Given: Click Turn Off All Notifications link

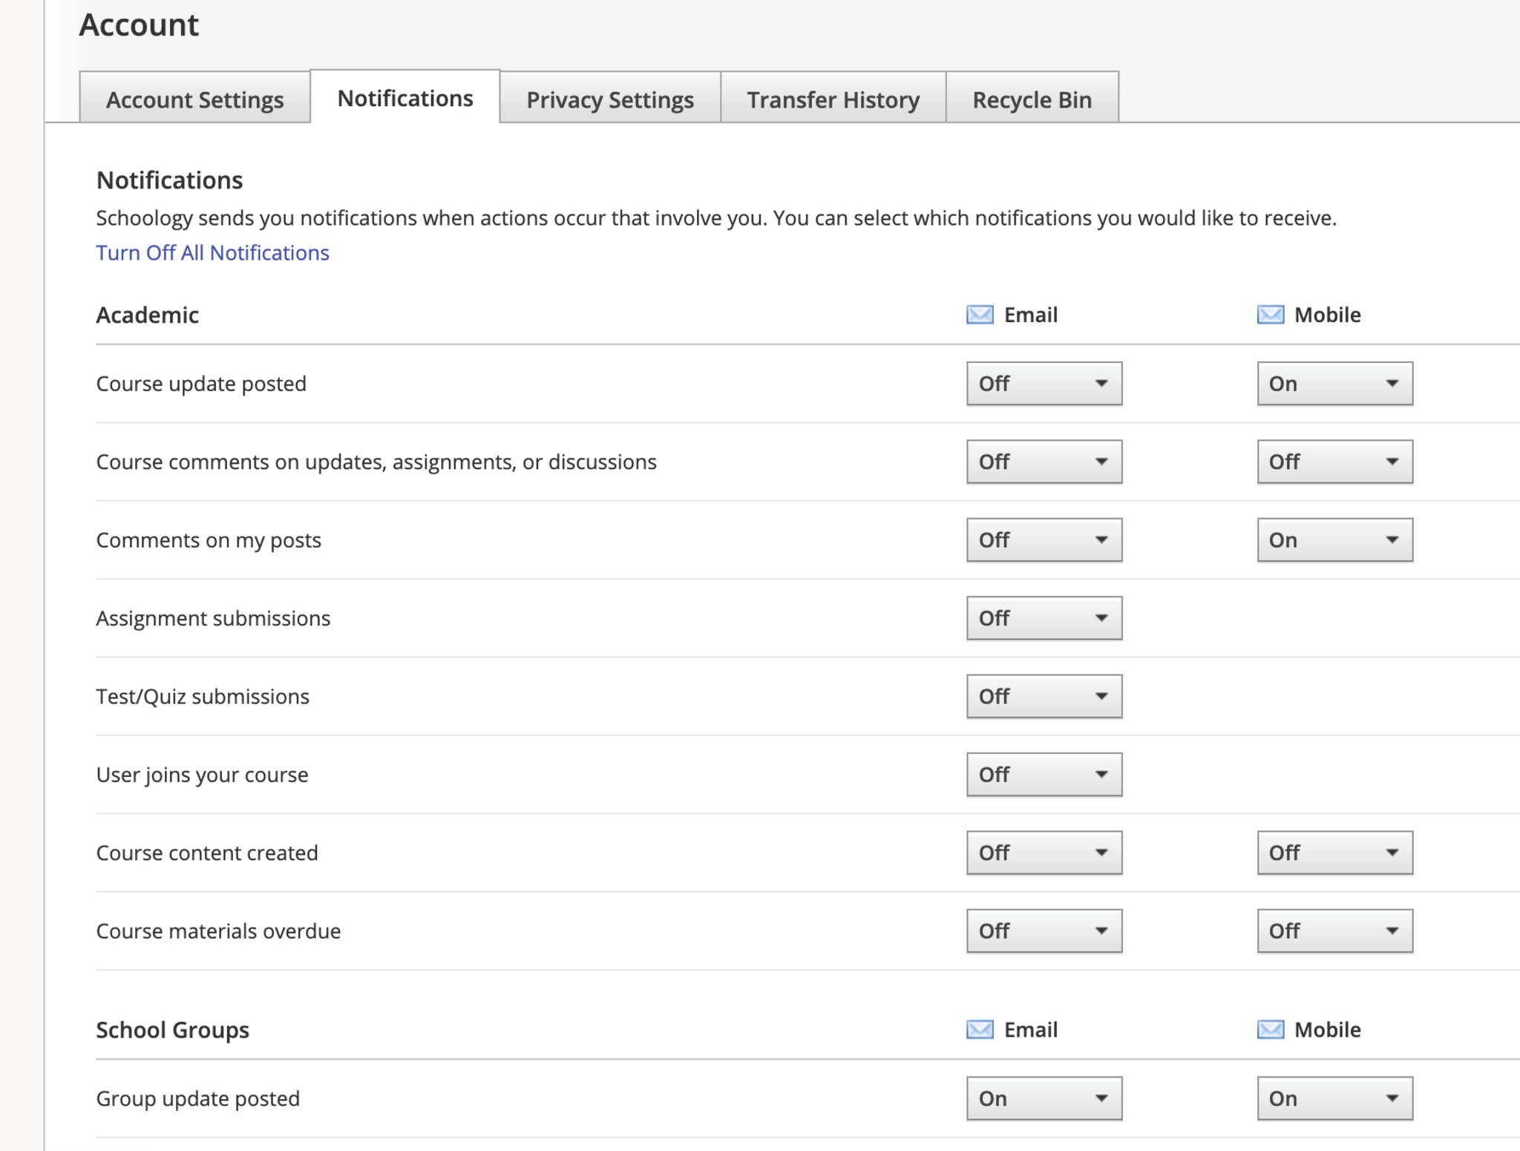Looking at the screenshot, I should pos(212,253).
